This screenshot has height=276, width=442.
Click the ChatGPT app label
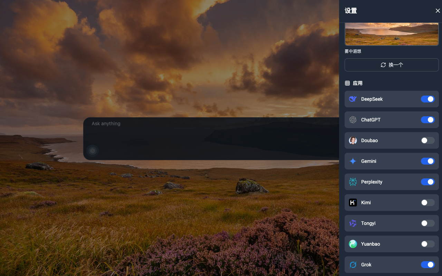pos(371,120)
